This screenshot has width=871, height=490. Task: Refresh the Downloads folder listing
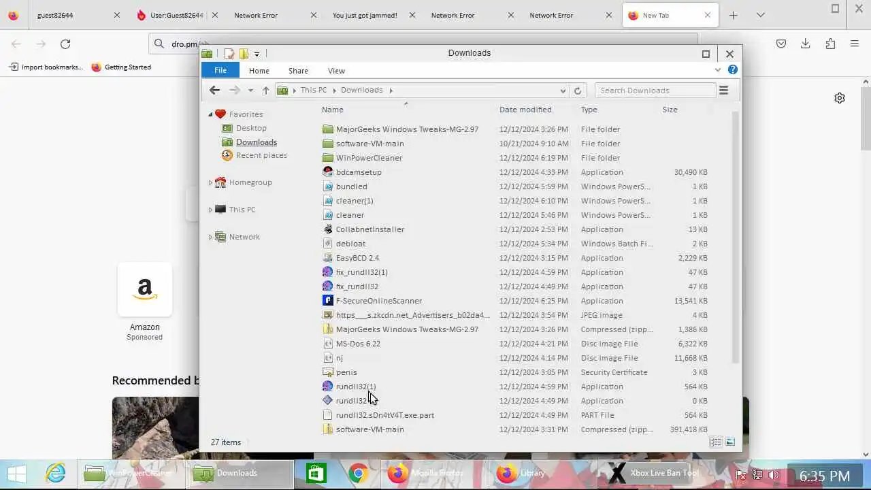pos(578,90)
